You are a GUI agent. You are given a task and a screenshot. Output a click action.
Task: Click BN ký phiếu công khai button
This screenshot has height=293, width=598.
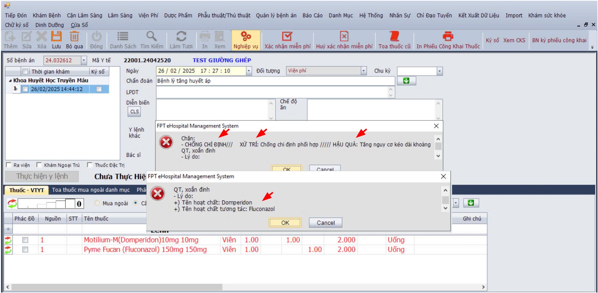559,40
